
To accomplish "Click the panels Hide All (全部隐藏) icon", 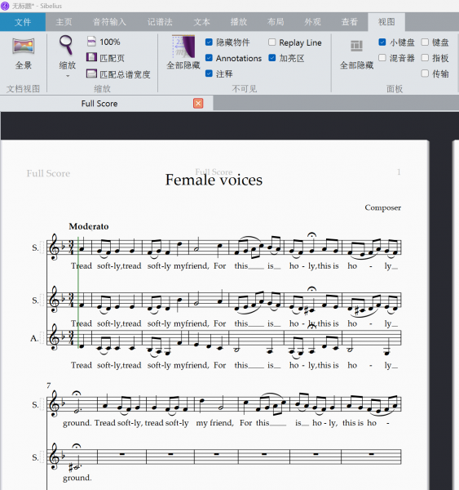I will [356, 47].
